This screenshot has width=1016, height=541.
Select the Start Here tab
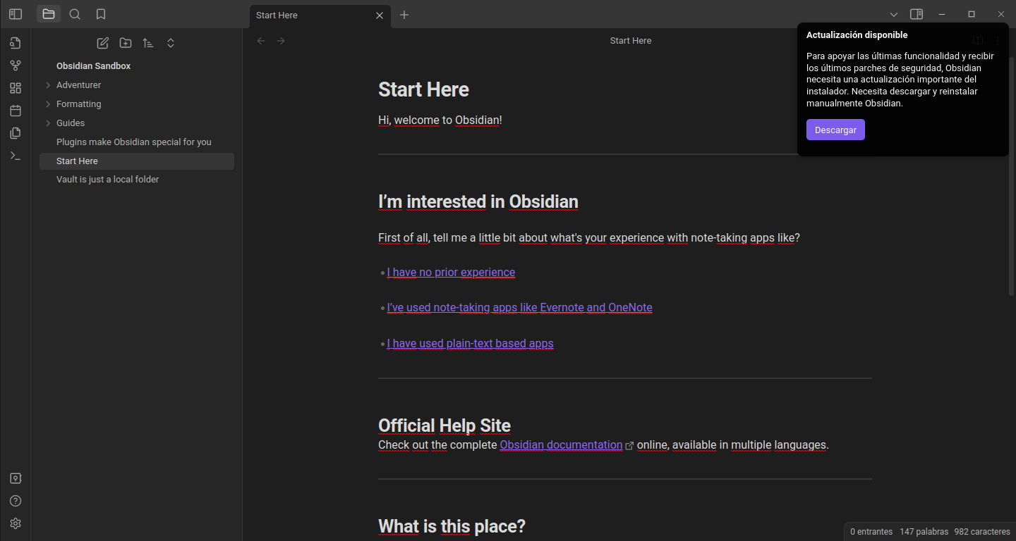(x=320, y=15)
